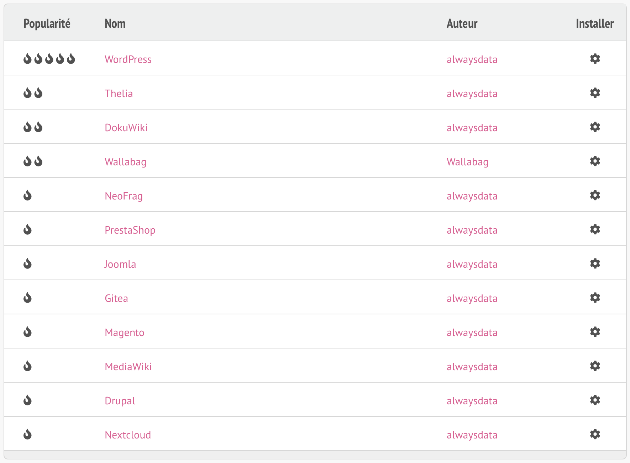Click the install gear for Drupal

(595, 400)
